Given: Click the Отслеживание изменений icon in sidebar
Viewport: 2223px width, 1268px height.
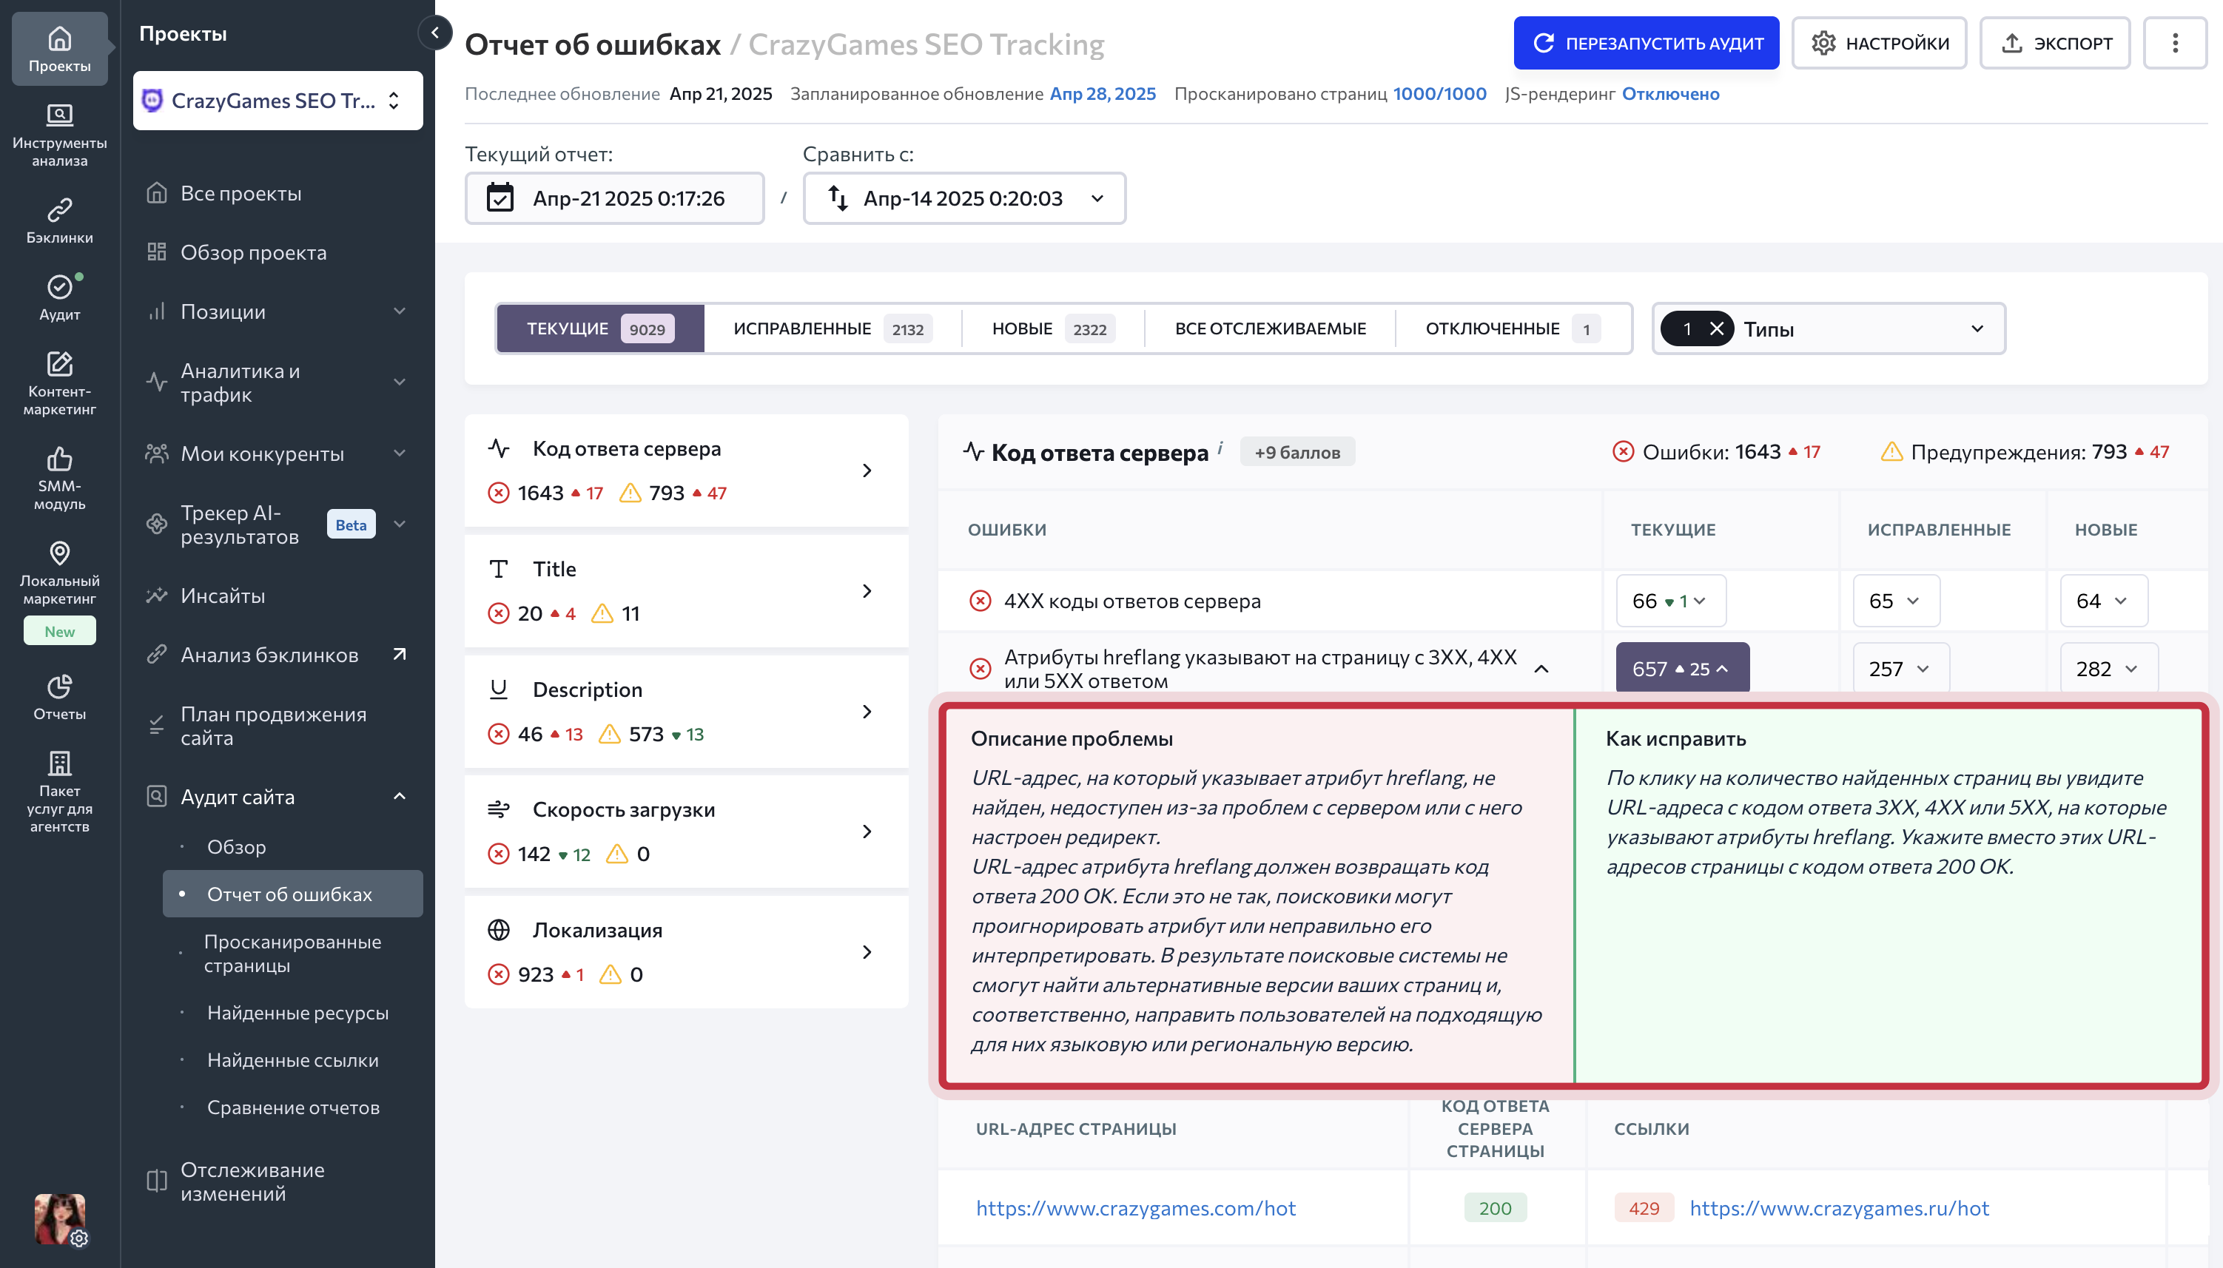Looking at the screenshot, I should pyautogui.click(x=157, y=1181).
